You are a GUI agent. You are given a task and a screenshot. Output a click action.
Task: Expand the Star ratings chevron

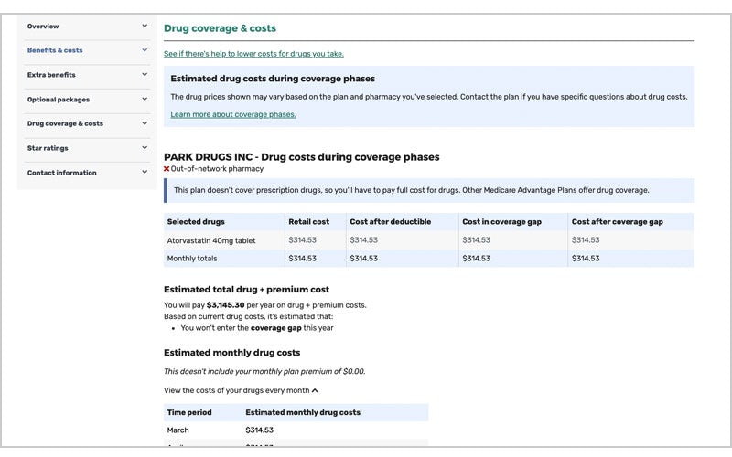[145, 147]
